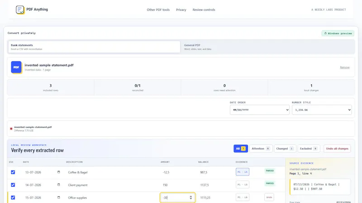Select the General PDF tab
362x203 pixels.
(267, 47)
